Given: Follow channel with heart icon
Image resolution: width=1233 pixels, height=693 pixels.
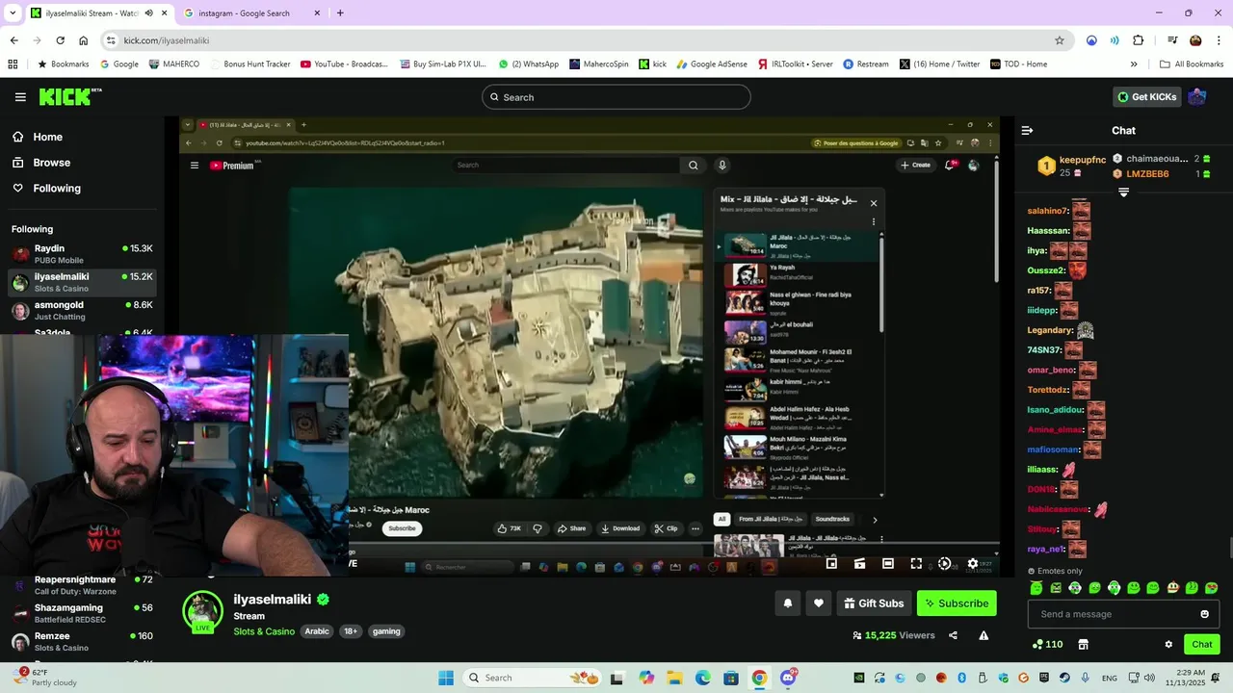Looking at the screenshot, I should [819, 603].
